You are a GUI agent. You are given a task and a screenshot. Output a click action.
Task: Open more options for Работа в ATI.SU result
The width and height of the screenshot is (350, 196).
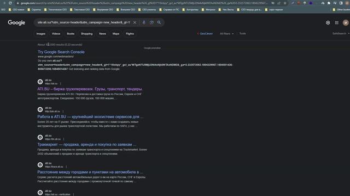(x=63, y=111)
